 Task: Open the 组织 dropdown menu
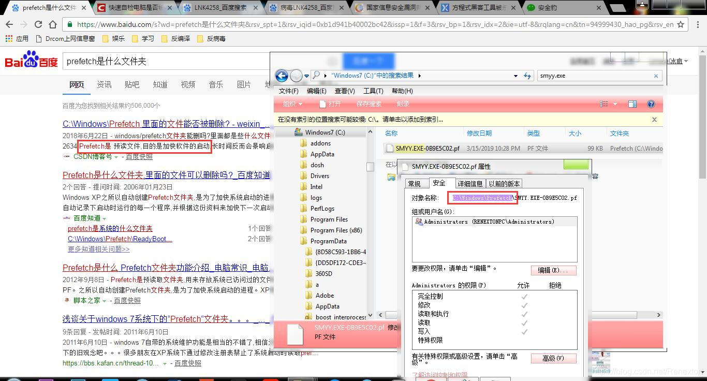[x=293, y=104]
